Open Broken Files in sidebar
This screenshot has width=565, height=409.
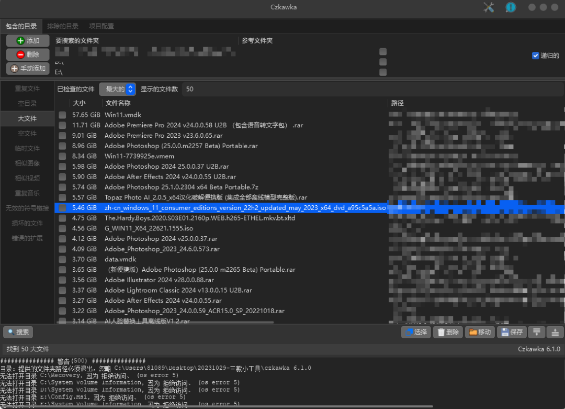click(27, 223)
